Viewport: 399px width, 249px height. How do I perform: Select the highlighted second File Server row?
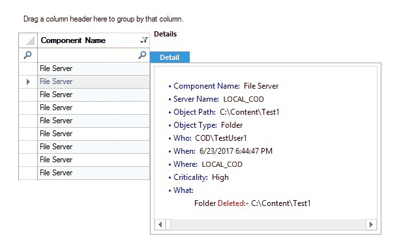[93, 81]
